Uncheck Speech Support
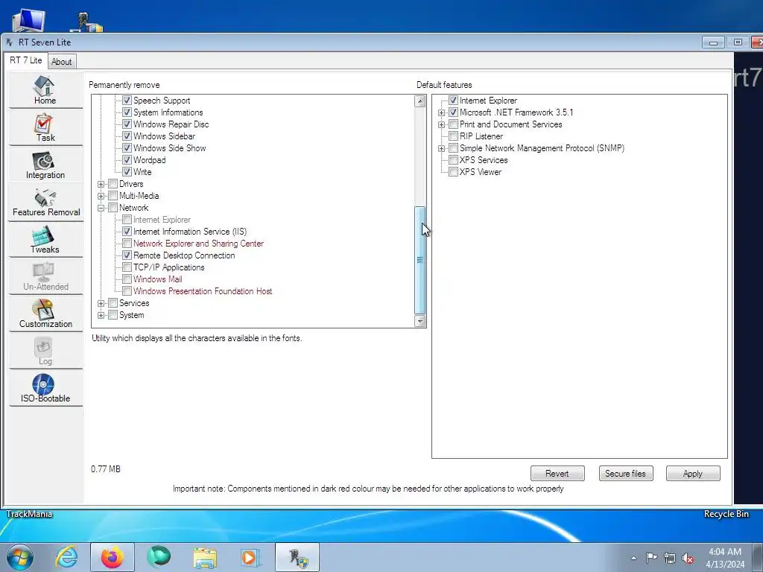The width and height of the screenshot is (763, 572). (127, 101)
